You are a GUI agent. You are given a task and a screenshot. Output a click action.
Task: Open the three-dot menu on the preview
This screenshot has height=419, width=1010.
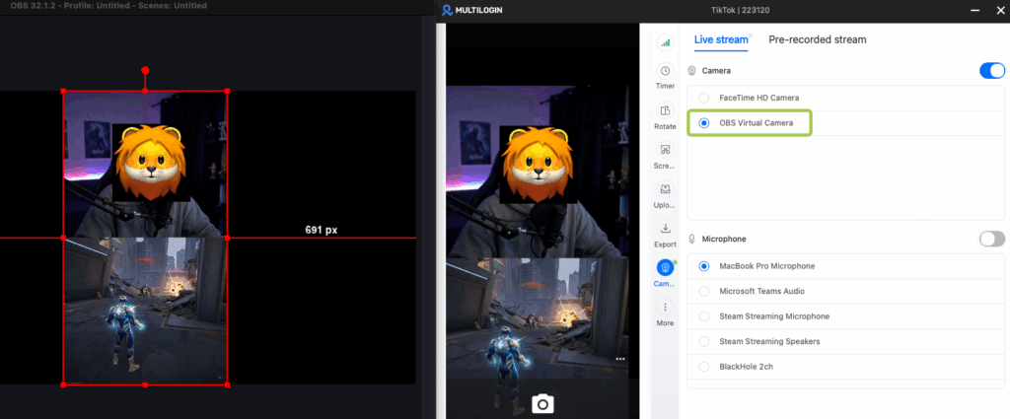click(620, 359)
